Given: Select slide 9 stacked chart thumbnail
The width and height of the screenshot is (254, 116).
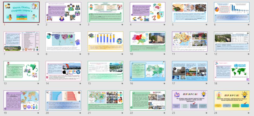Looking at the screenshot, I should pos(105,42).
